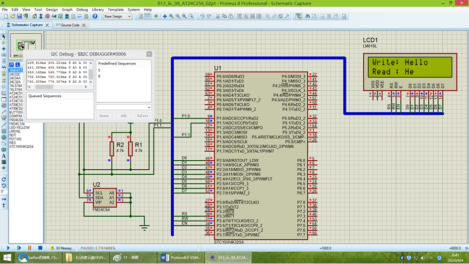
Task: Select the 2D Graphics Box tool
Action: [4, 131]
